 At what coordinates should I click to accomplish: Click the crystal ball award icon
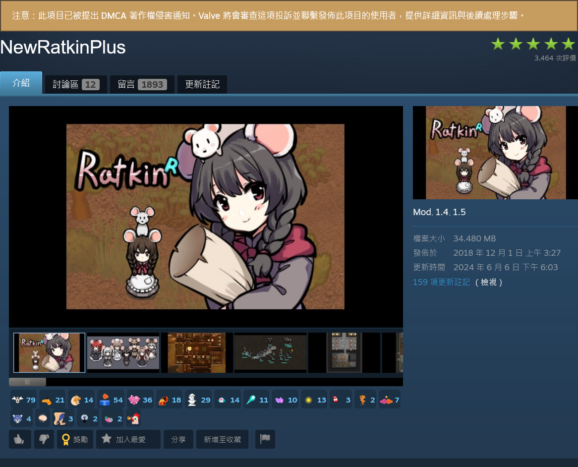click(x=88, y=418)
